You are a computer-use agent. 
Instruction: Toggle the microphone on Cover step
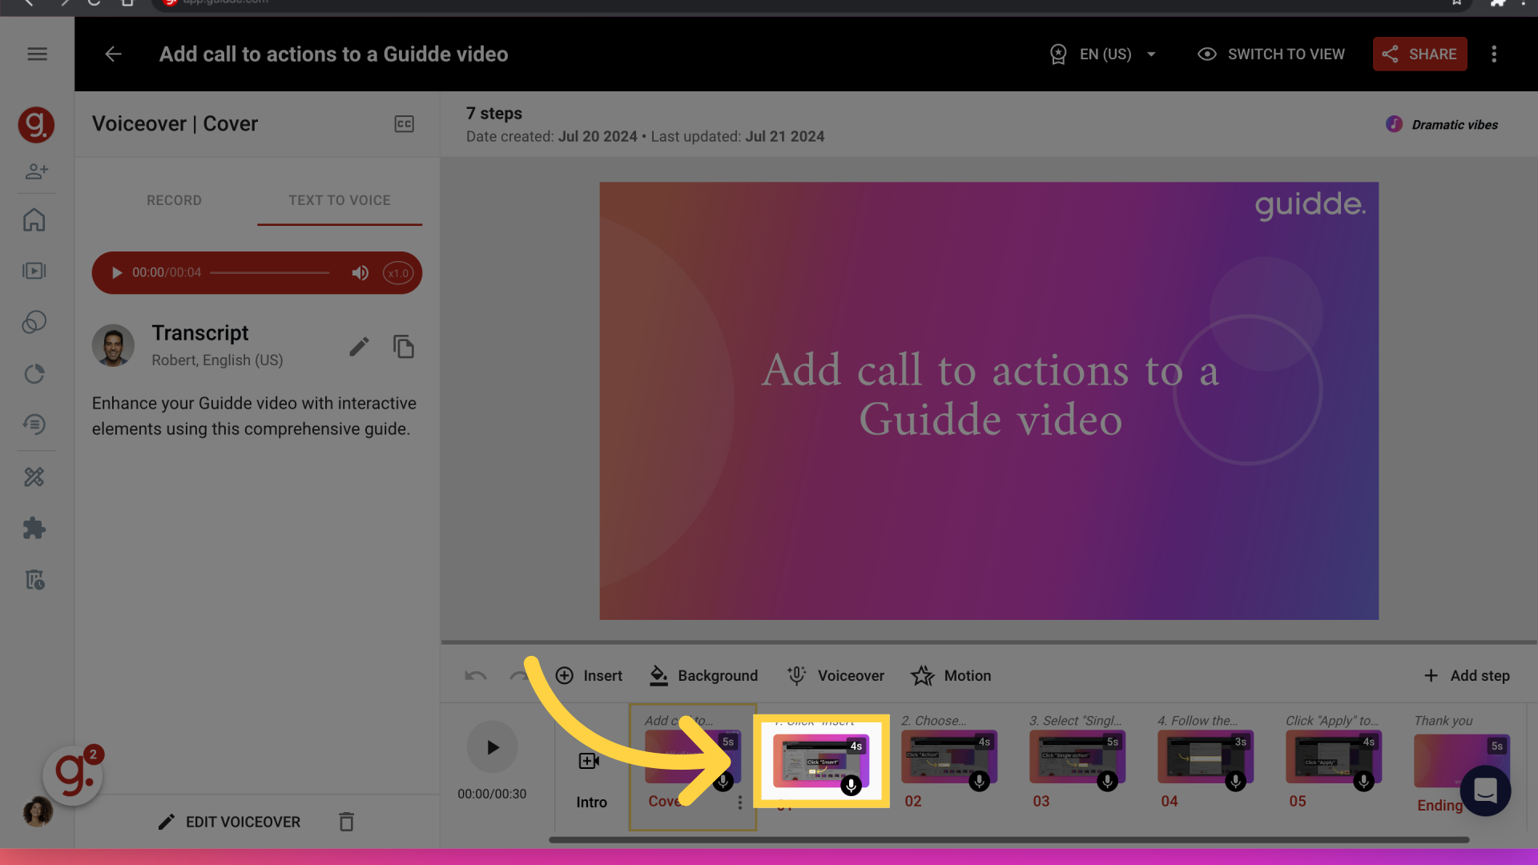pyautogui.click(x=722, y=782)
